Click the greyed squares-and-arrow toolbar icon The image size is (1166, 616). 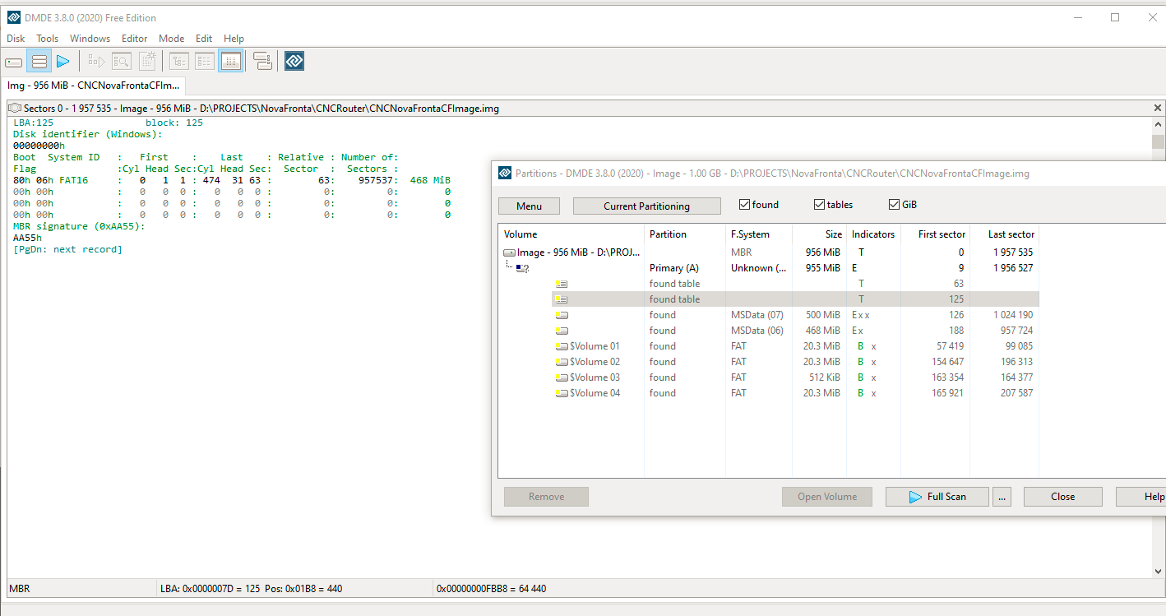[x=96, y=61]
